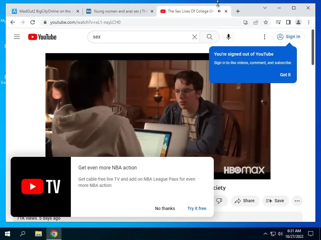Image resolution: width=321 pixels, height=240 pixels.
Task: Click the Sign in button
Action: (289, 37)
